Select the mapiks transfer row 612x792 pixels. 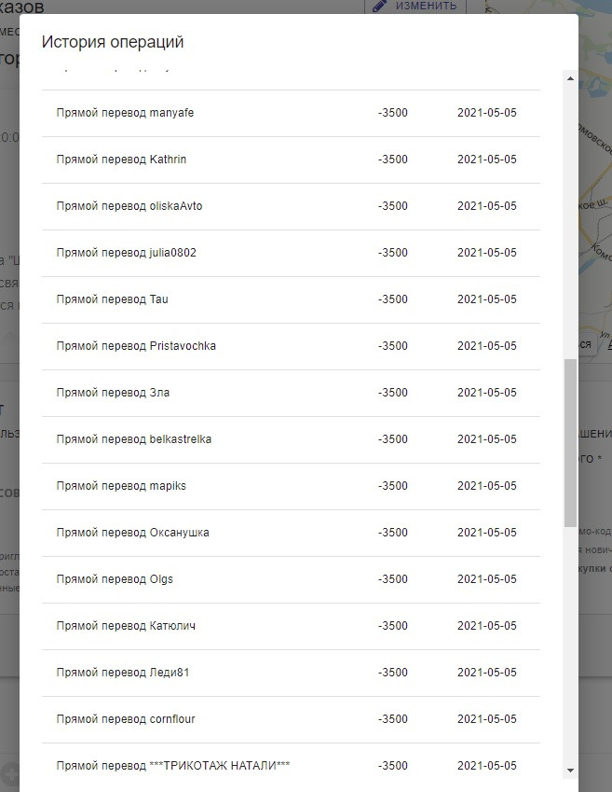click(x=292, y=486)
